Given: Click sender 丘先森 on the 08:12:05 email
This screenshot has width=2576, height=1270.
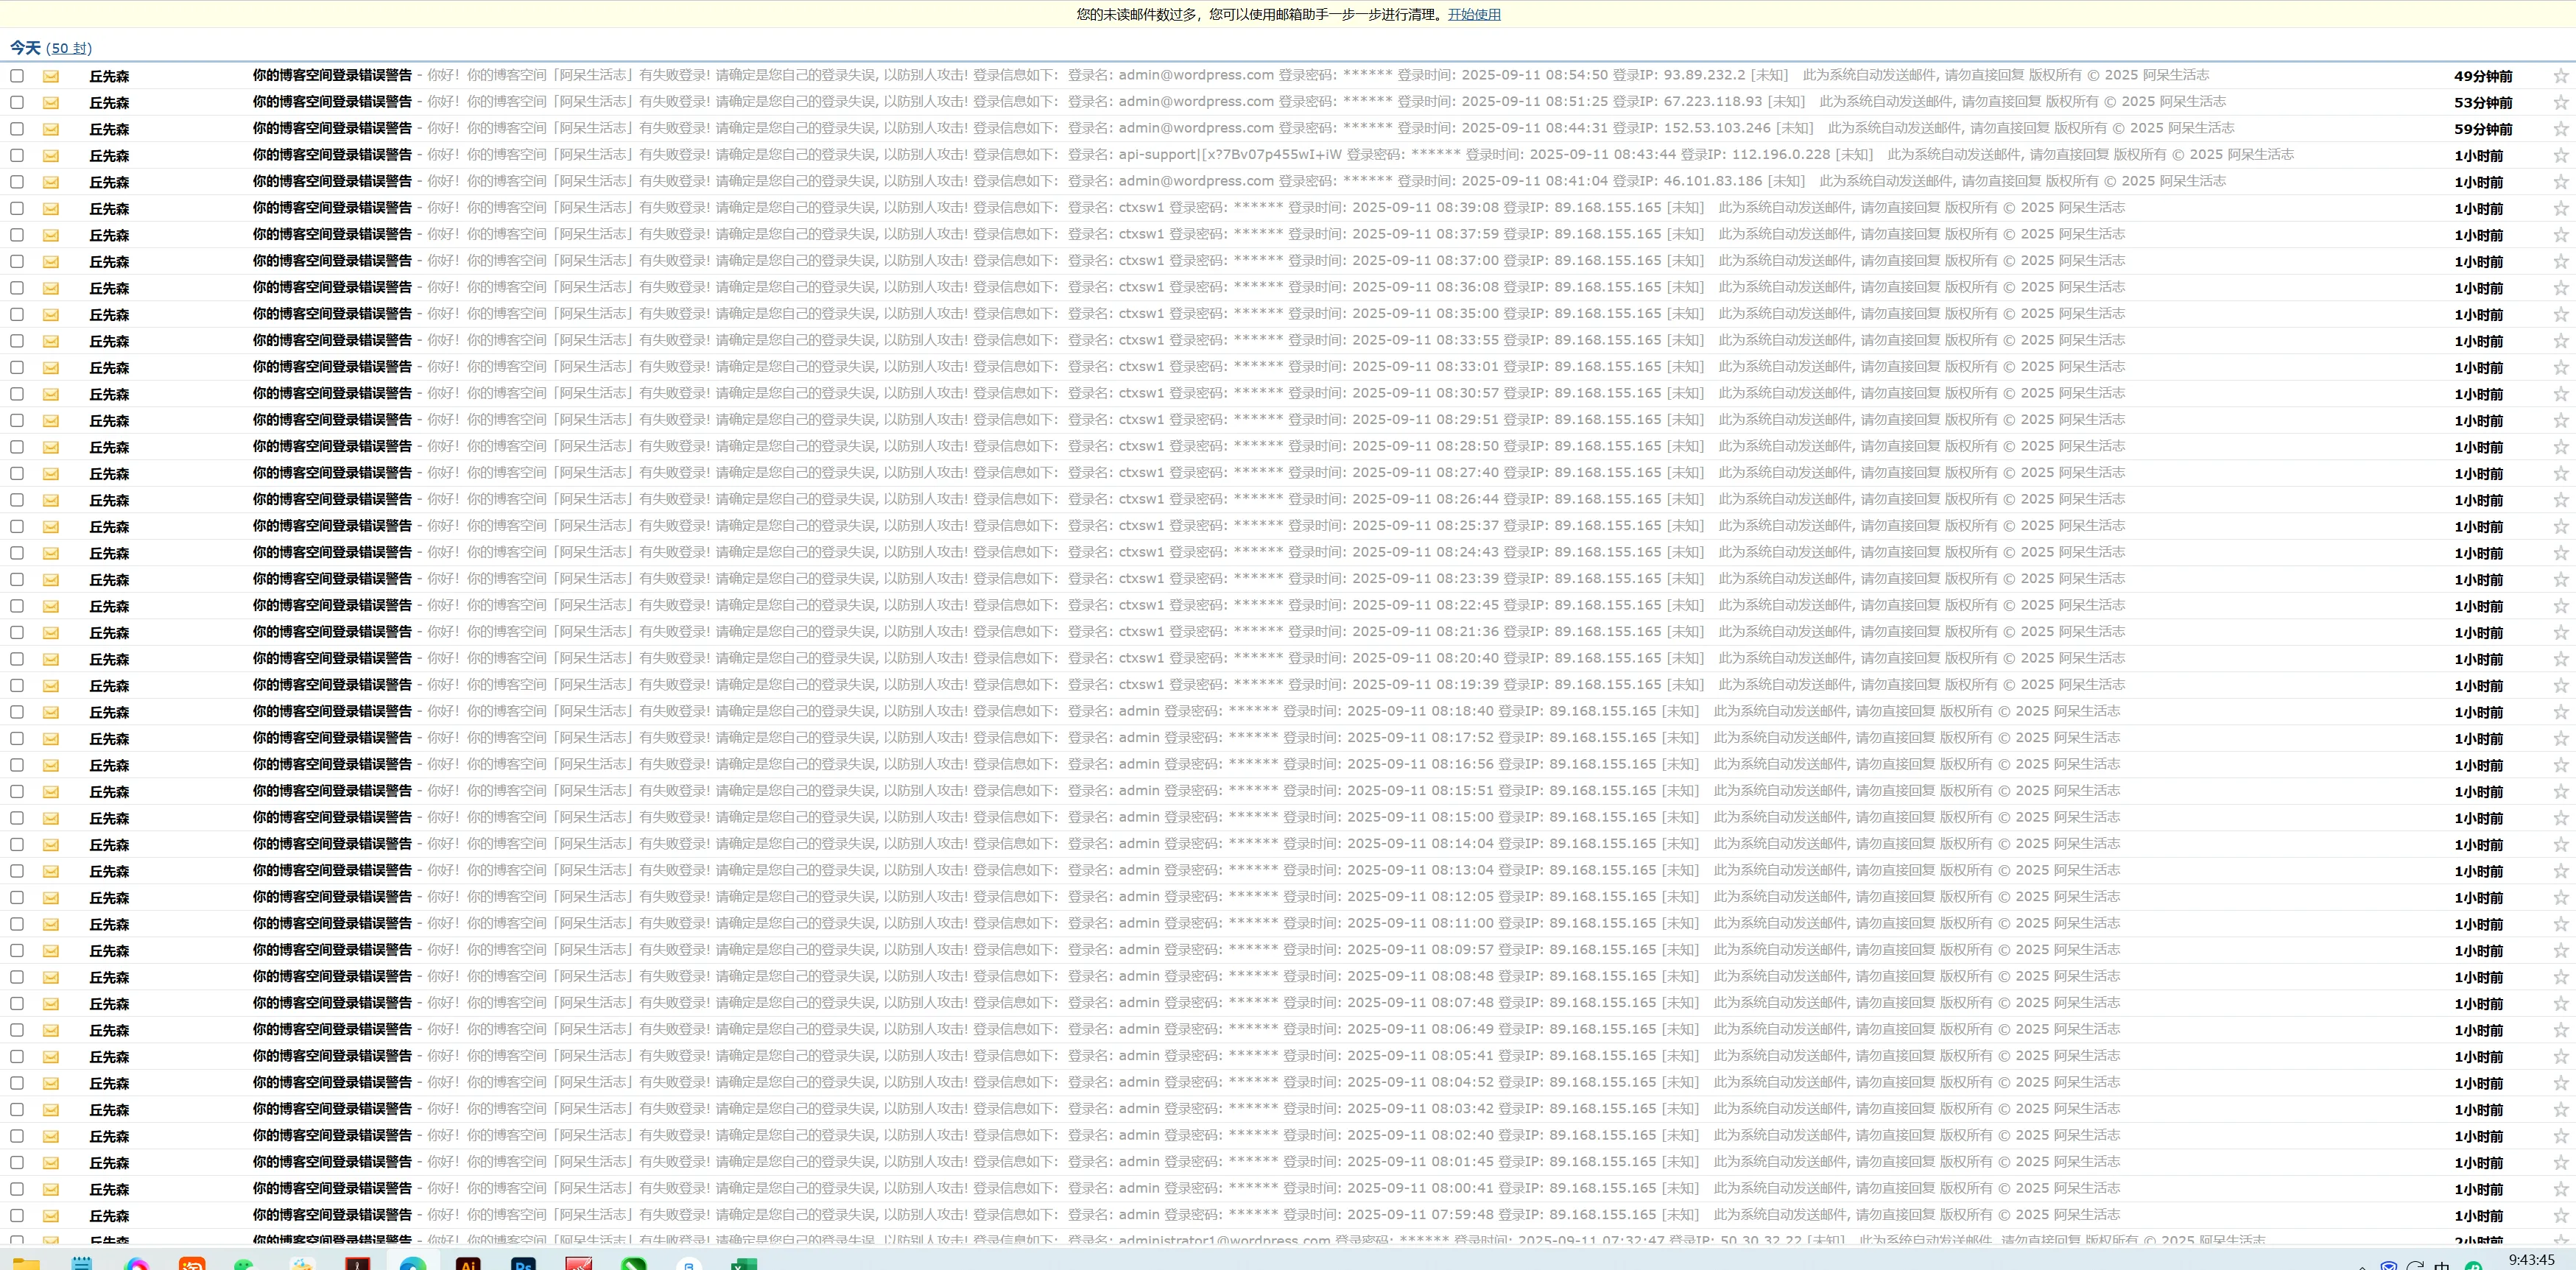Looking at the screenshot, I should (109, 898).
